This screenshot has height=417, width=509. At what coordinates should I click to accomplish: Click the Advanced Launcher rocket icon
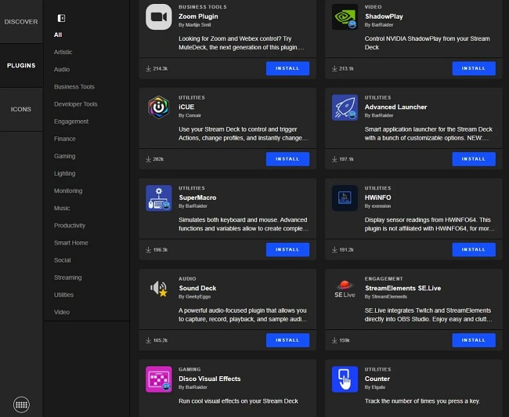345,107
